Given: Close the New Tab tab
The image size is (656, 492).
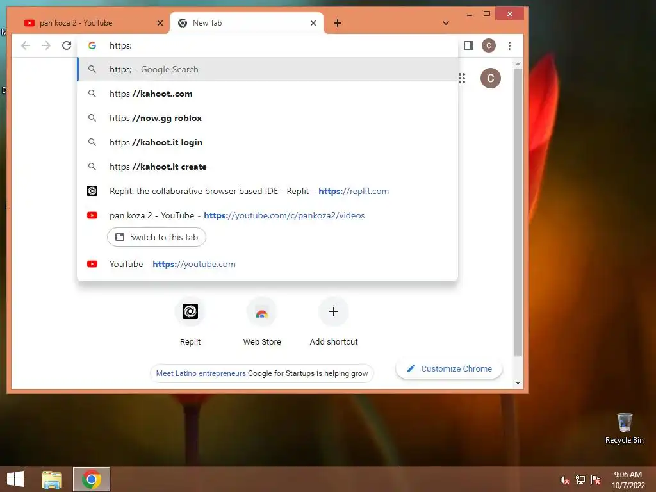Looking at the screenshot, I should click(313, 23).
